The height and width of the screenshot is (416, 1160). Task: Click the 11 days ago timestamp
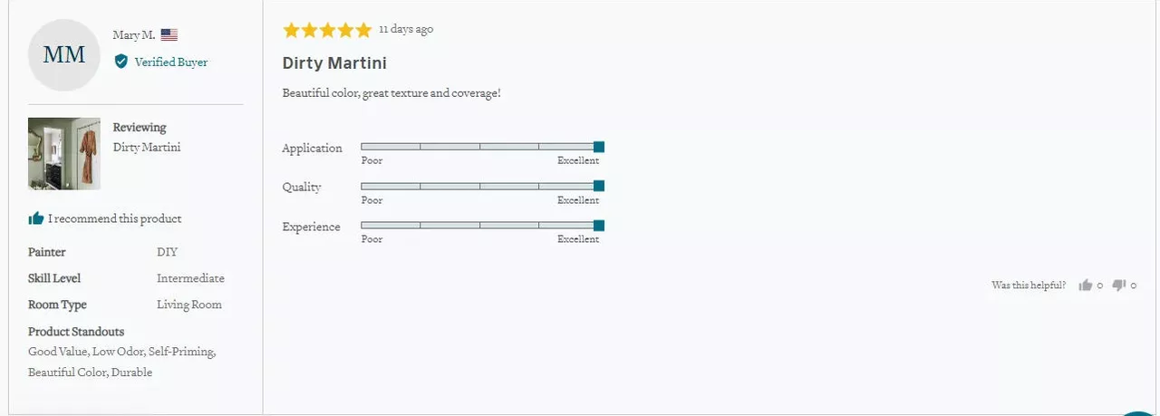406,29
